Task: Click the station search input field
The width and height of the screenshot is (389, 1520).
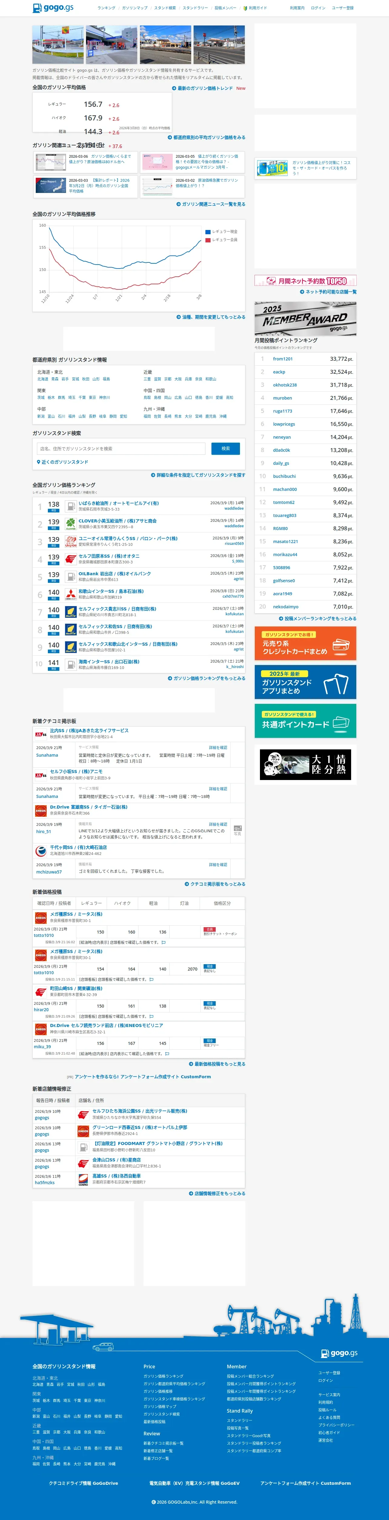Action: [121, 448]
